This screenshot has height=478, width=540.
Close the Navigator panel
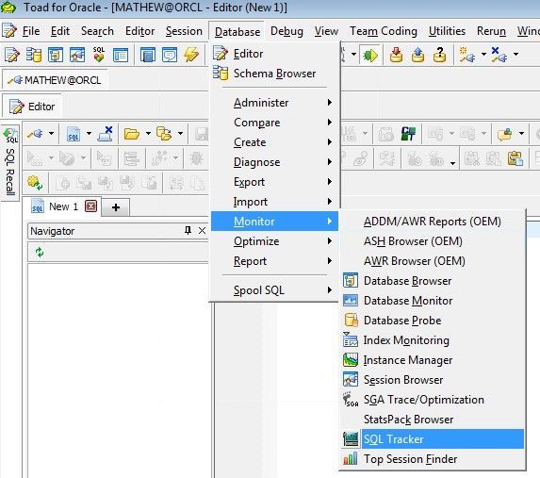pos(203,231)
